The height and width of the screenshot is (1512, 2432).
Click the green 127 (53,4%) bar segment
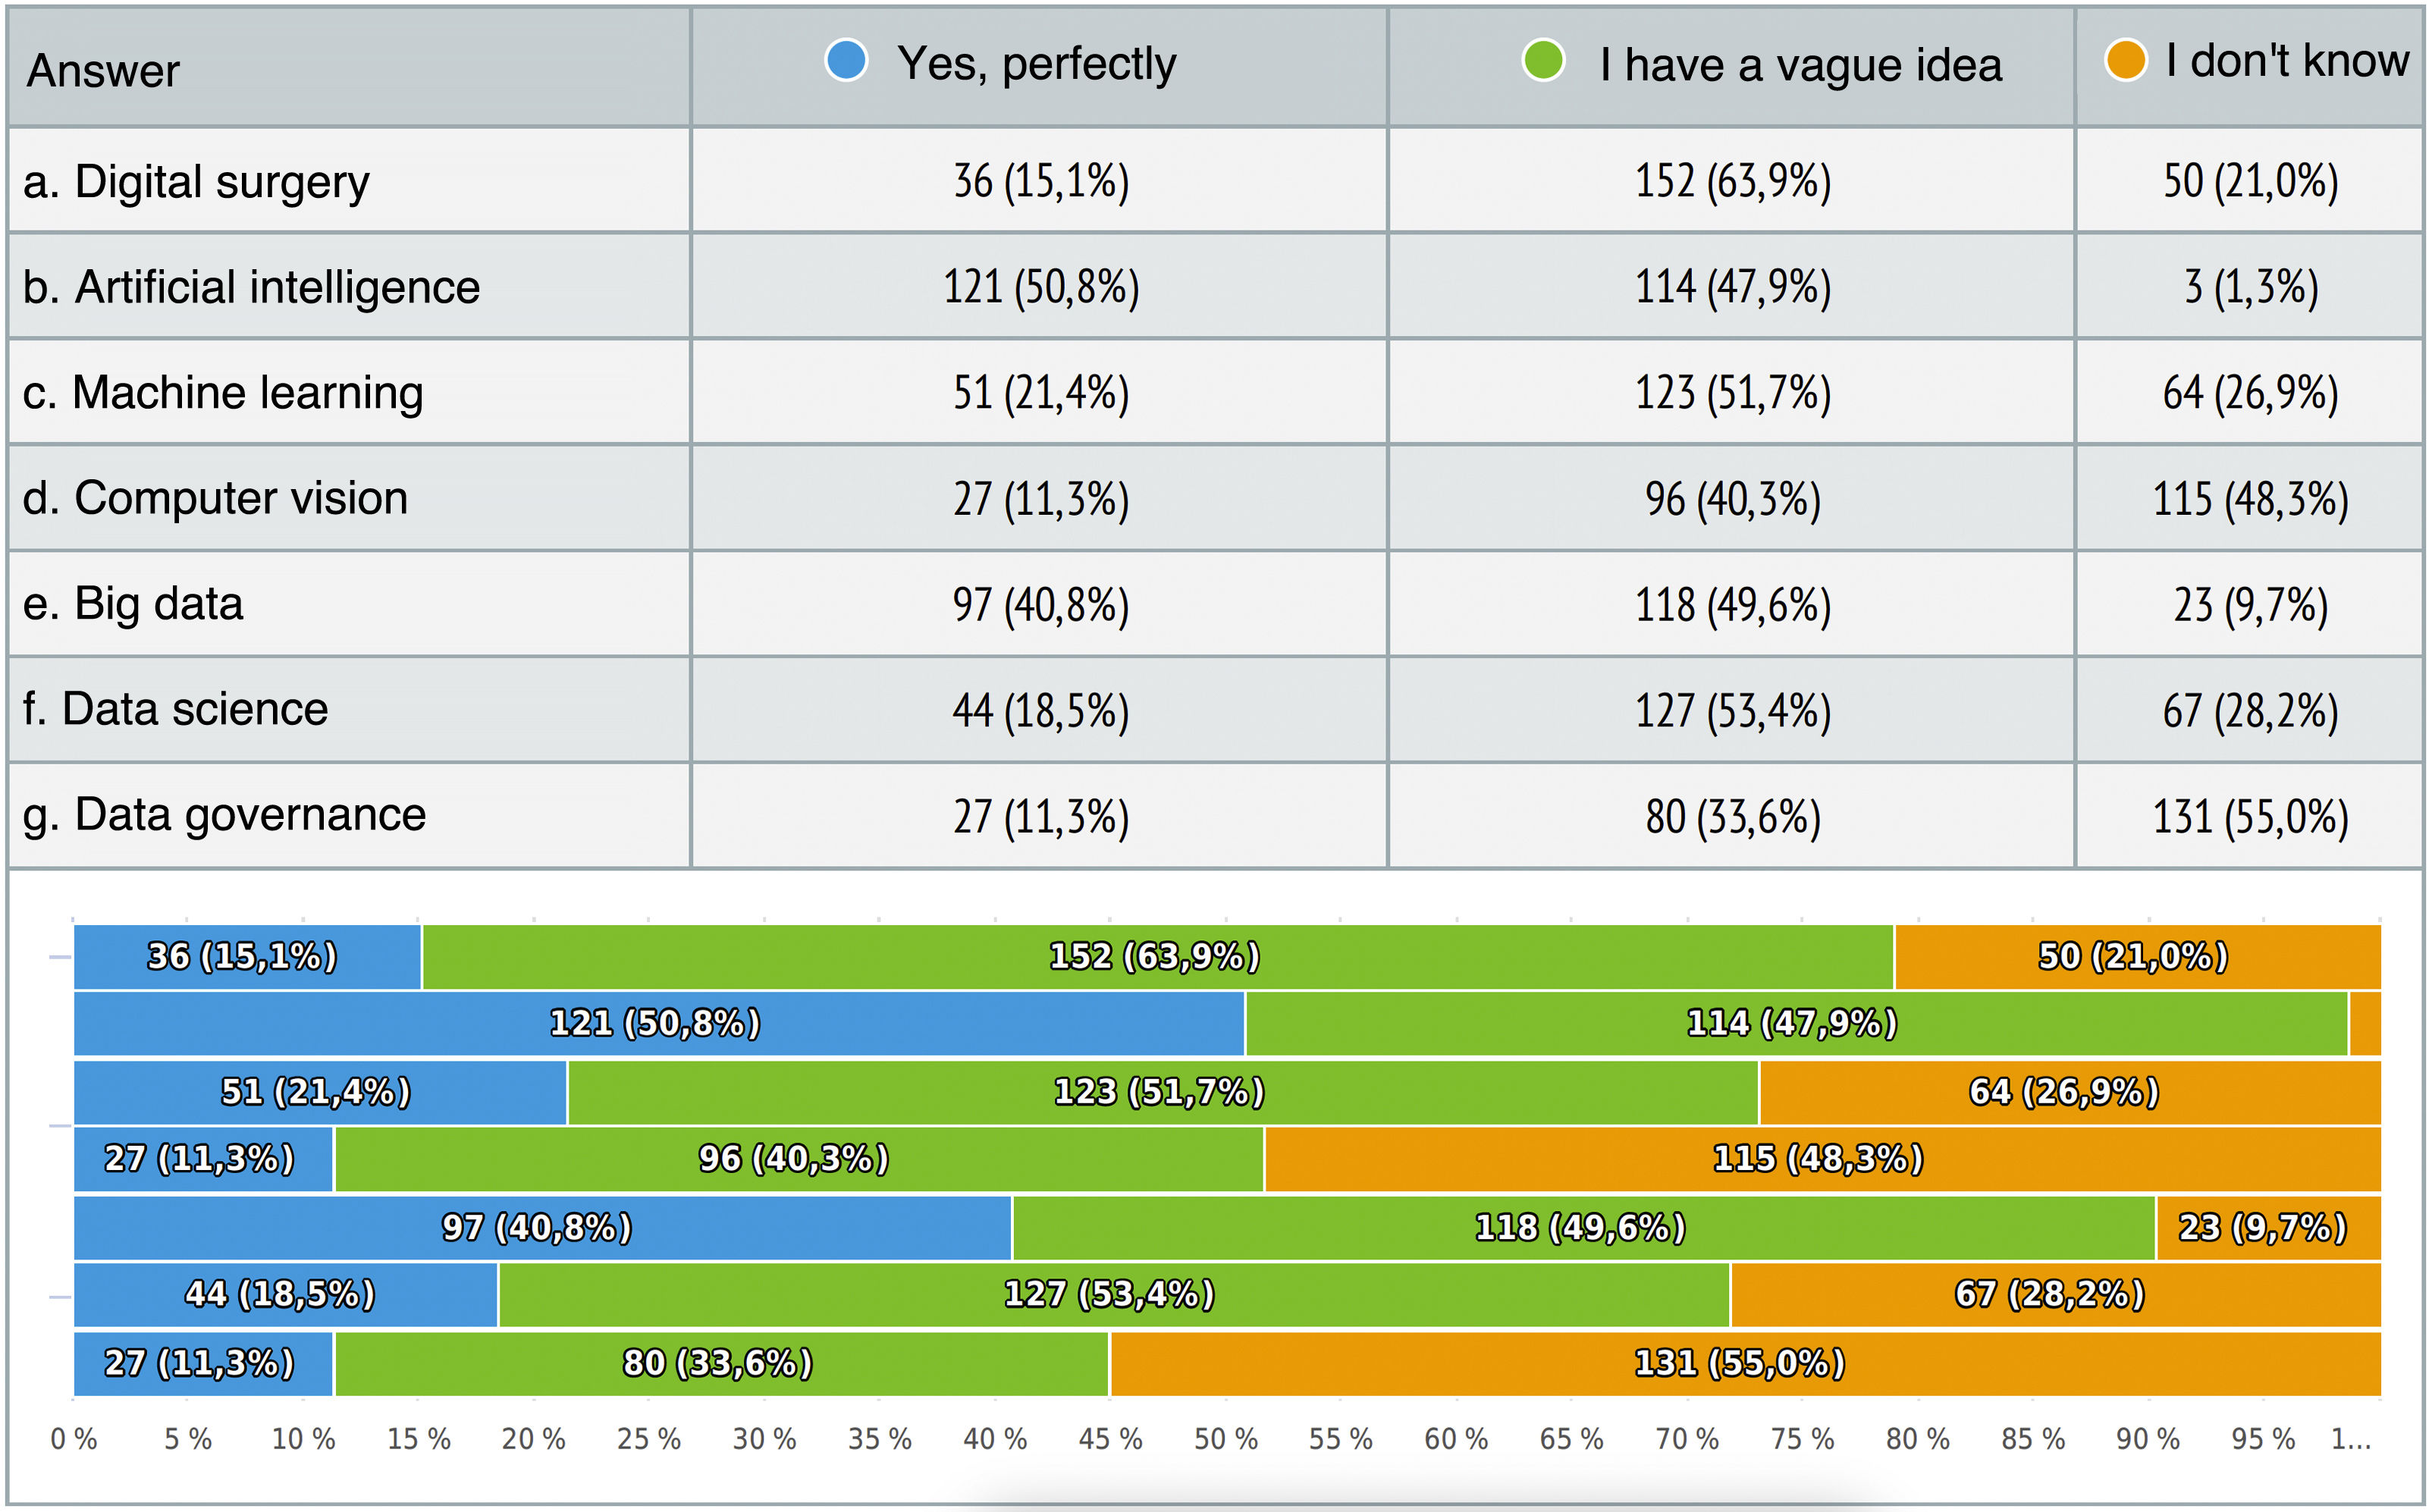pos(1110,1295)
